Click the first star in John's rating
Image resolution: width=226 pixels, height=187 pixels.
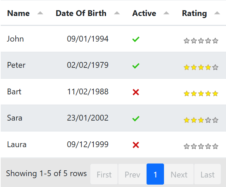[186, 41]
